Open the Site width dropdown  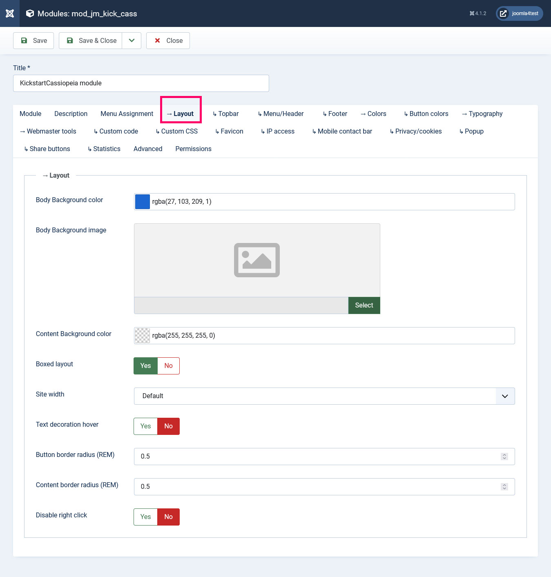coord(324,396)
